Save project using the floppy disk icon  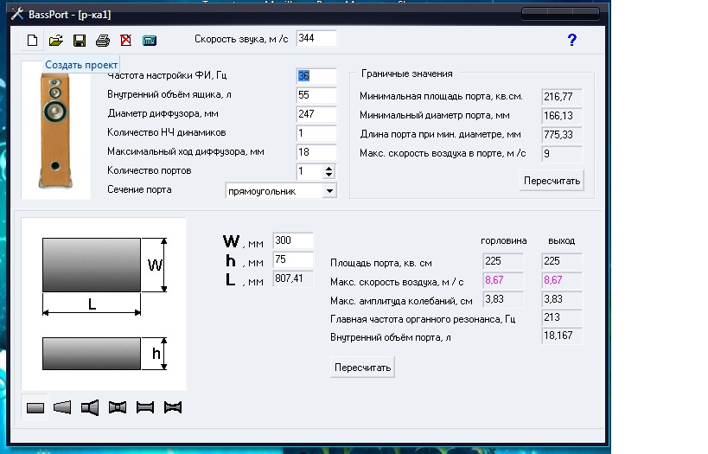tap(80, 41)
